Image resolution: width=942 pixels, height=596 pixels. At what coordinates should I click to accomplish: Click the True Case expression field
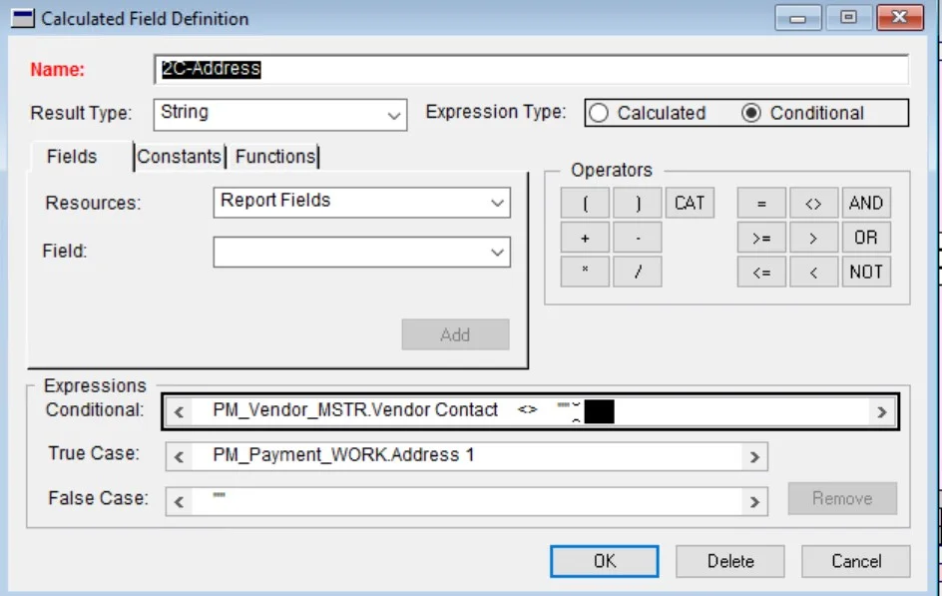click(467, 456)
